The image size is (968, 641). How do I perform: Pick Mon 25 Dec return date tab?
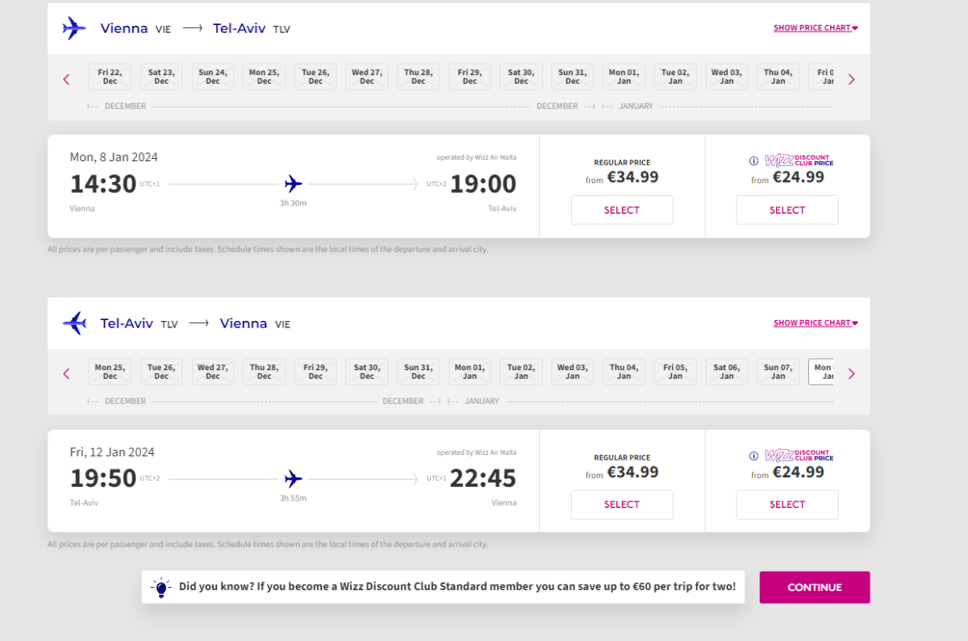point(110,372)
